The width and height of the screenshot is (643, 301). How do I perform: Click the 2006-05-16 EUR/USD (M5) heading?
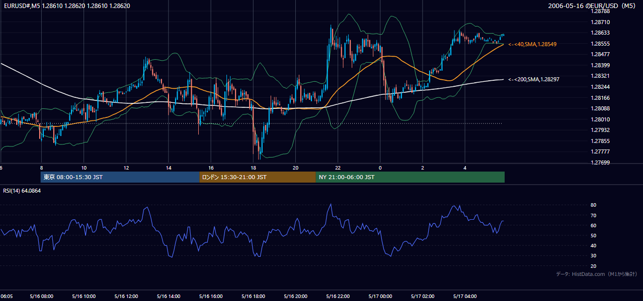(592, 6)
